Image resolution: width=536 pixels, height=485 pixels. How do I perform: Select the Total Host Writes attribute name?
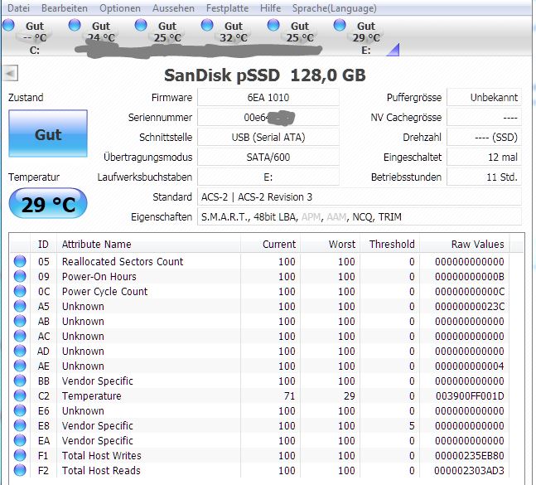pyautogui.click(x=102, y=456)
